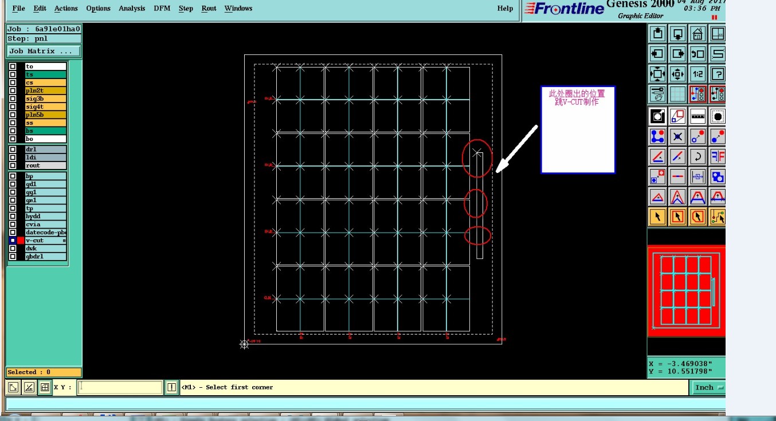The height and width of the screenshot is (421, 776).
Task: Click the four-pane window icon beside X Y
Action: pos(45,388)
